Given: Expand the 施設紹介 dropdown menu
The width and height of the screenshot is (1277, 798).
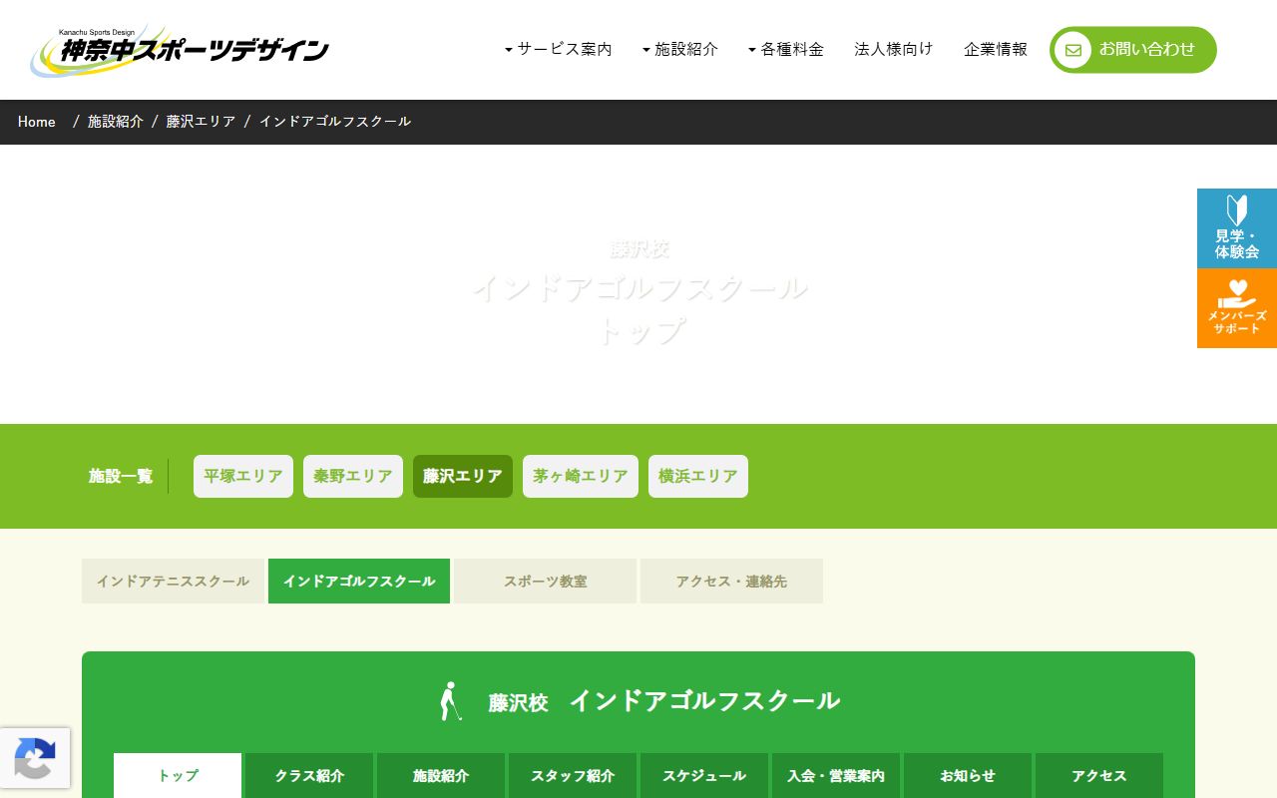Looking at the screenshot, I should 680,49.
